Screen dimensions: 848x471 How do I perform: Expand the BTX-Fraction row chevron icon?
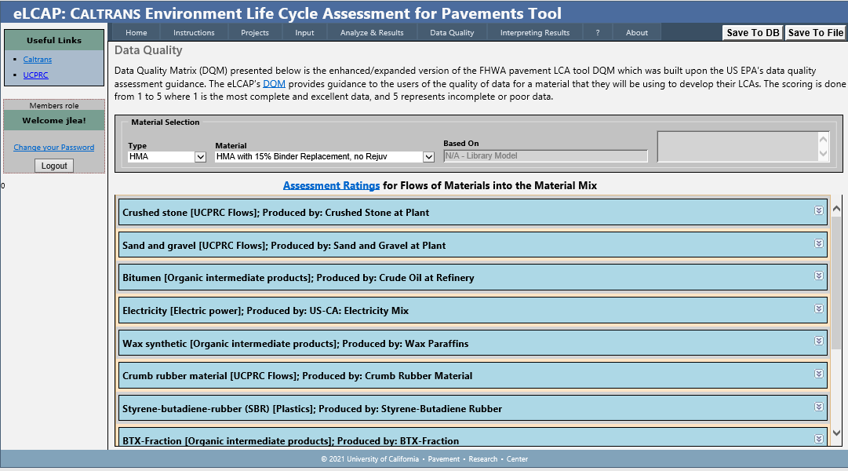pyautogui.click(x=818, y=439)
